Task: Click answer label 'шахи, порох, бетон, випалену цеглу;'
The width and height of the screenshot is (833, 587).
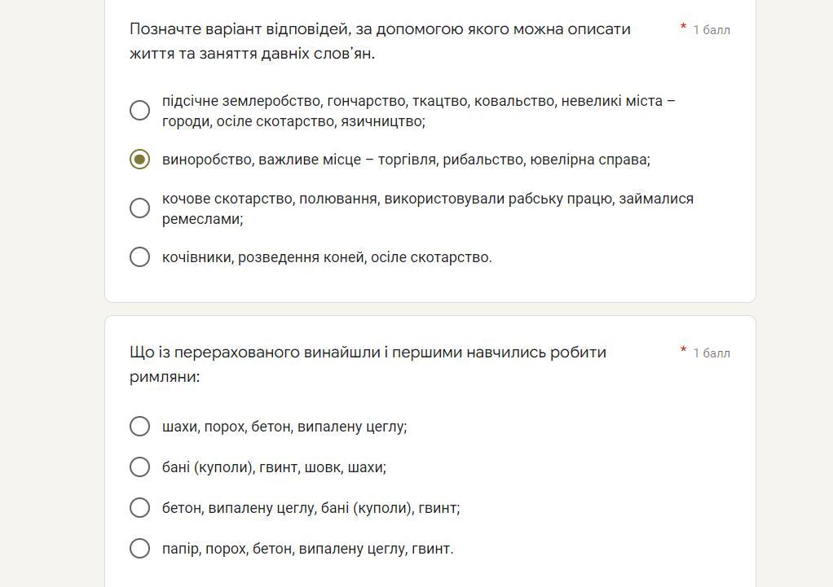Action: pos(284,427)
